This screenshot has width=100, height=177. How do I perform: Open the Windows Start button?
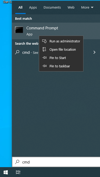point(6,172)
